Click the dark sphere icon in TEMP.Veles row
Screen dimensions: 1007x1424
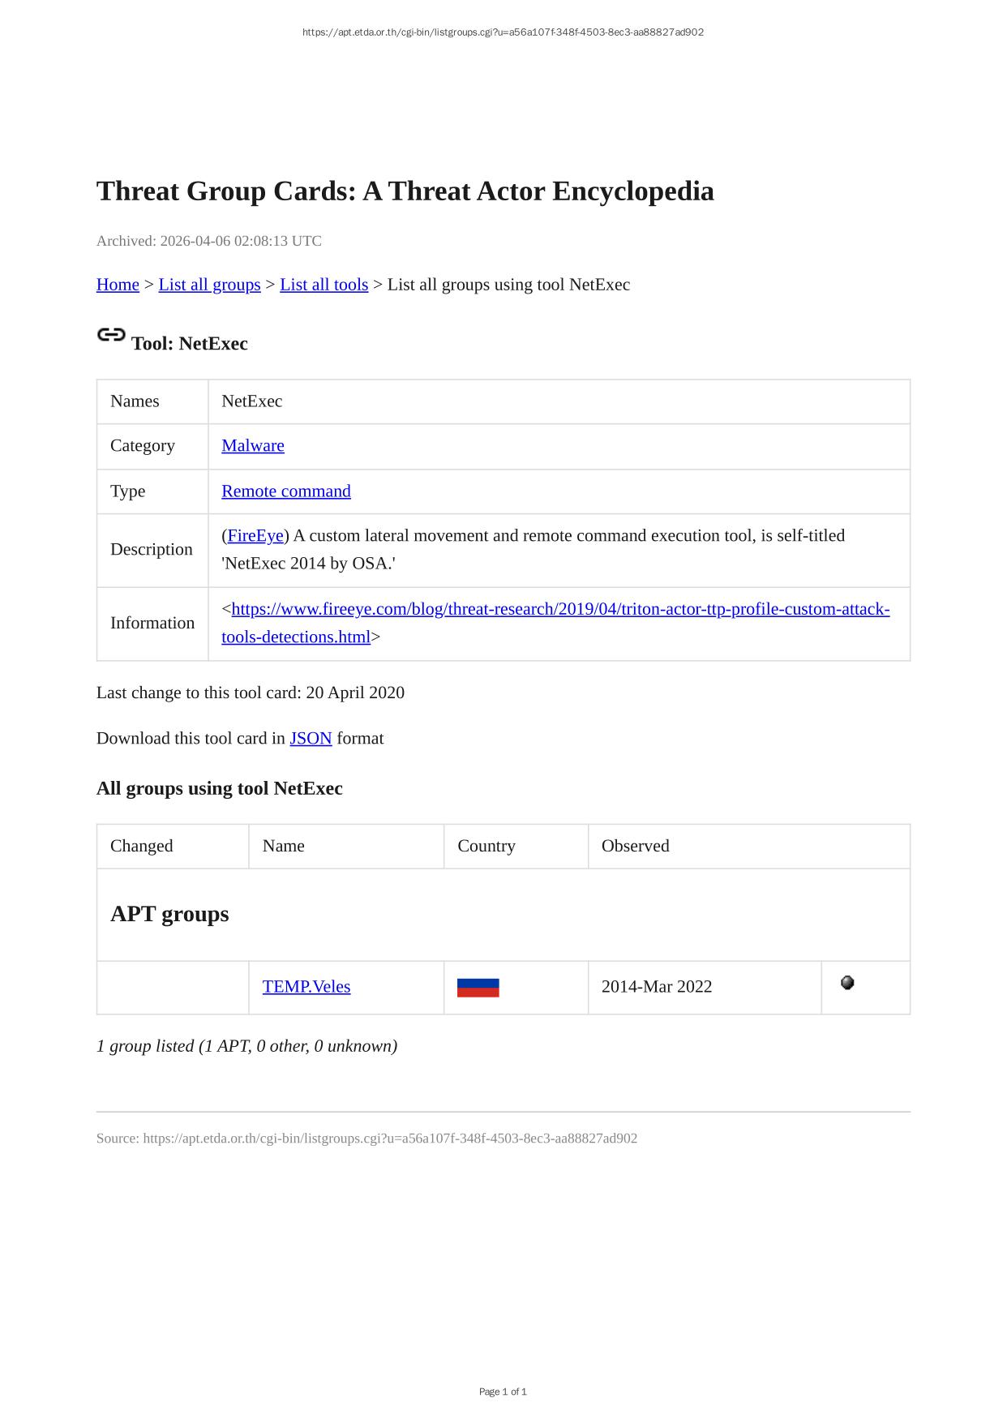click(847, 983)
